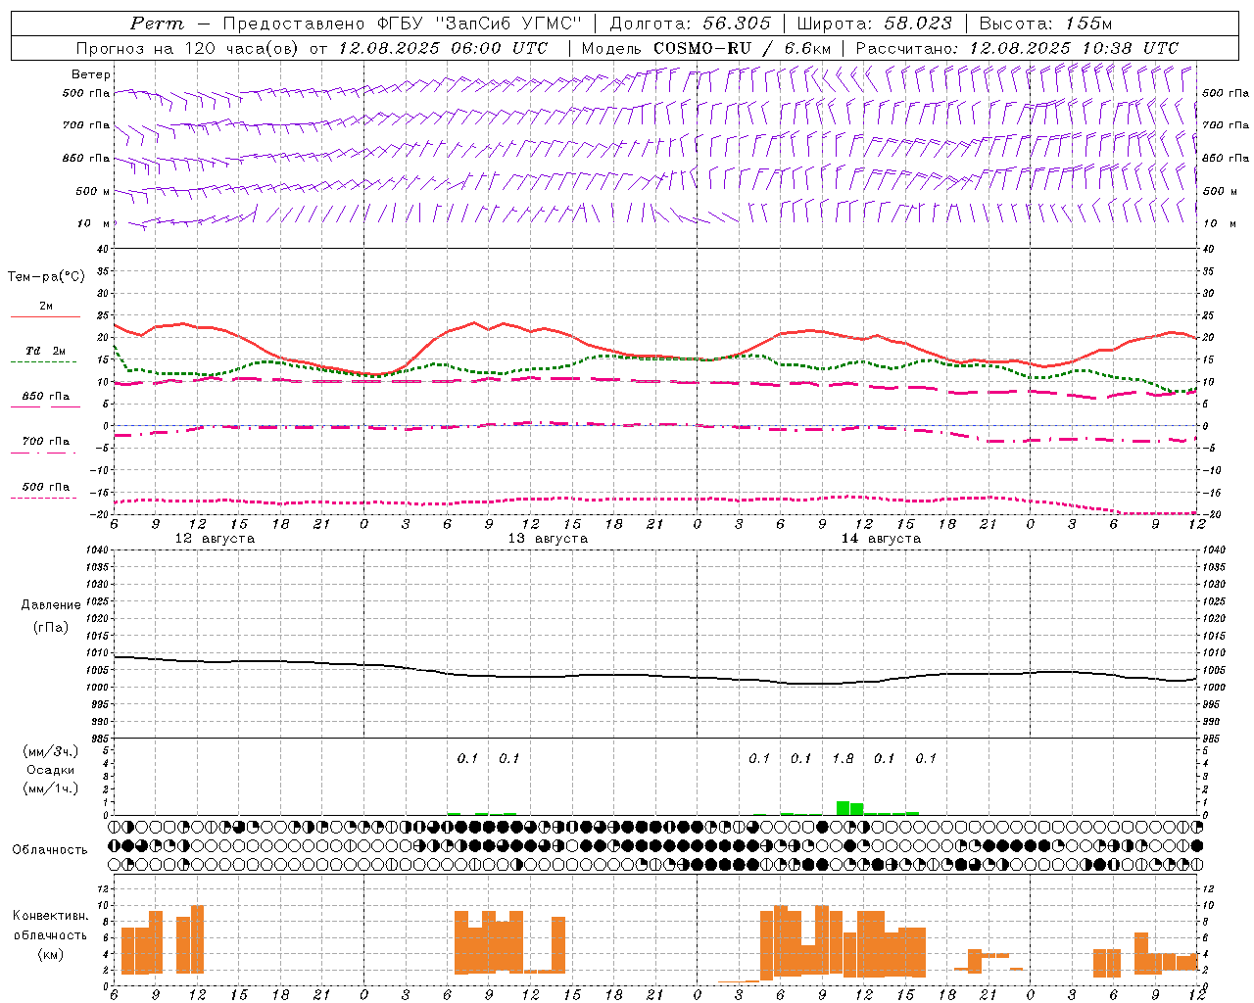Click the "Ветер" wind section label
1254x1003 pixels.
[x=91, y=74]
